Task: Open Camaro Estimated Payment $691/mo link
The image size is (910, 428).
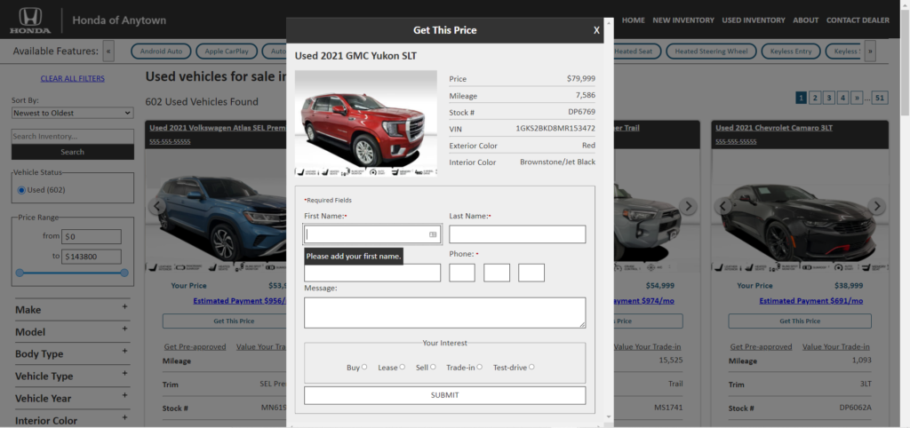Action: pos(810,301)
